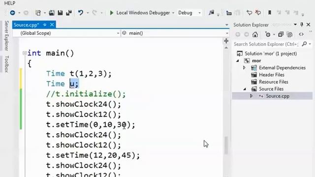Click the View Code angle-brackets icon

tap(301, 34)
